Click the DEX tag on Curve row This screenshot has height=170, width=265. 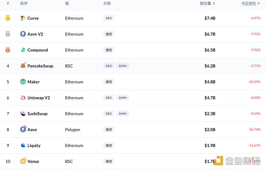(x=109, y=18)
